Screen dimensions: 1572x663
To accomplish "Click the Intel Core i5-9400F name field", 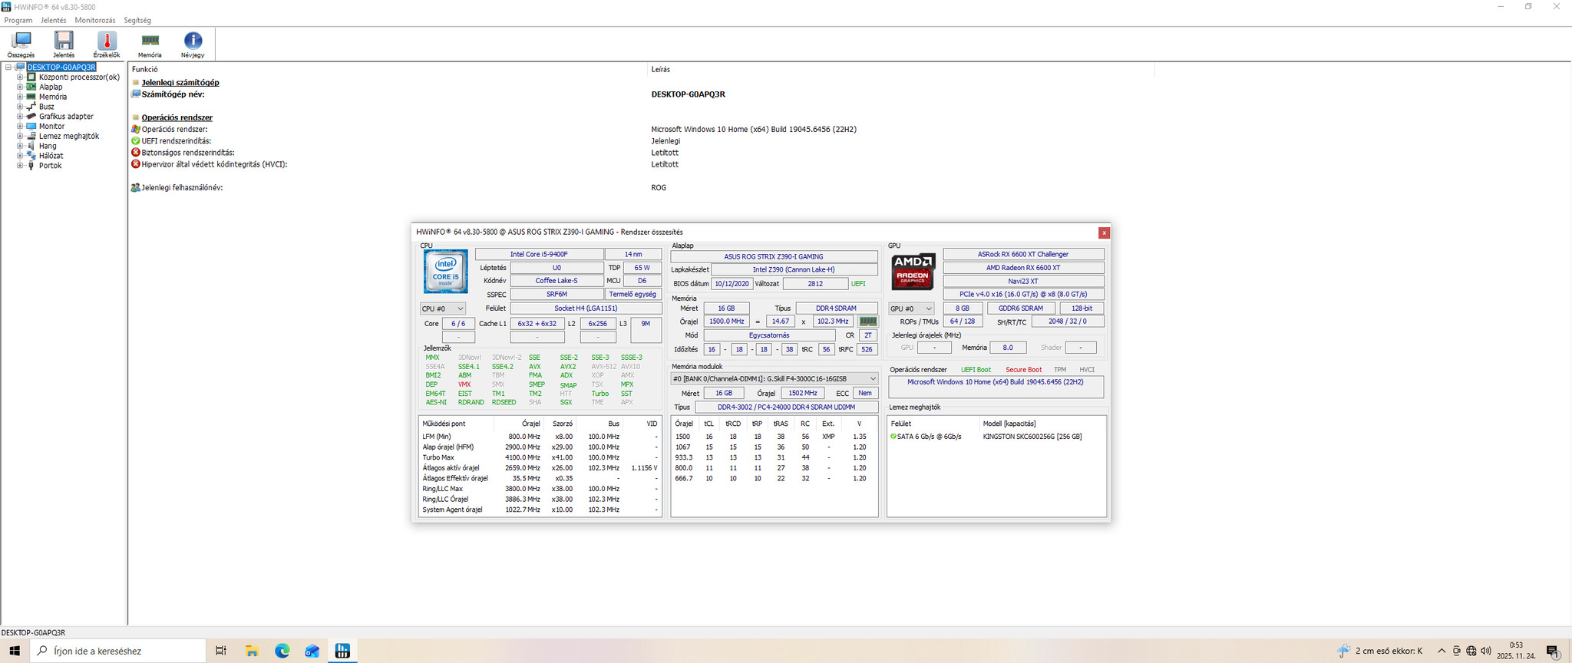I will click(x=539, y=254).
